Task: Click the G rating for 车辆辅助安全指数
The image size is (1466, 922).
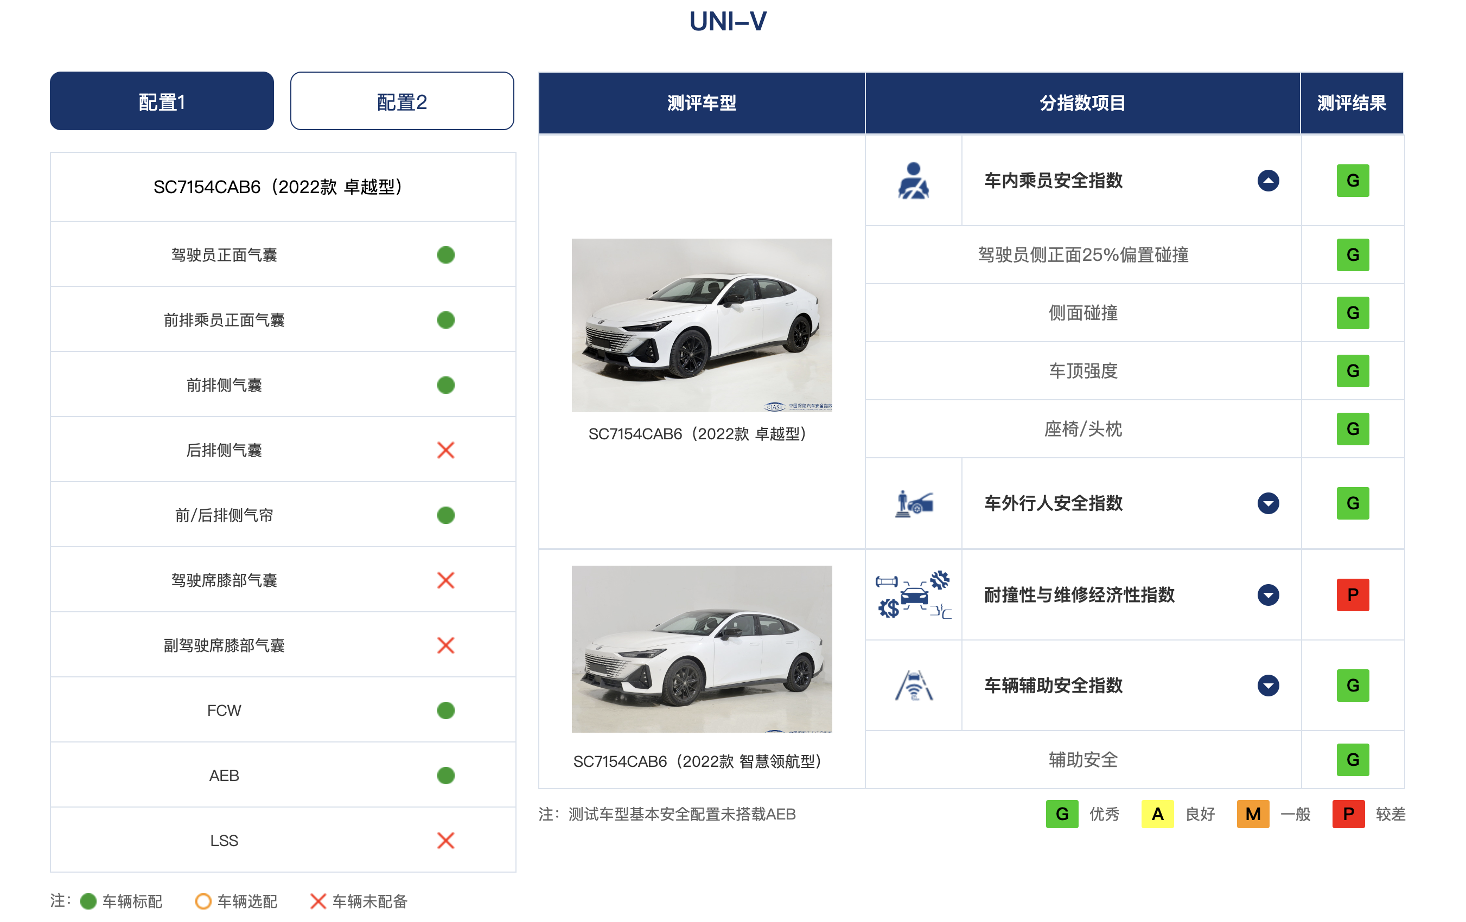Action: tap(1353, 686)
